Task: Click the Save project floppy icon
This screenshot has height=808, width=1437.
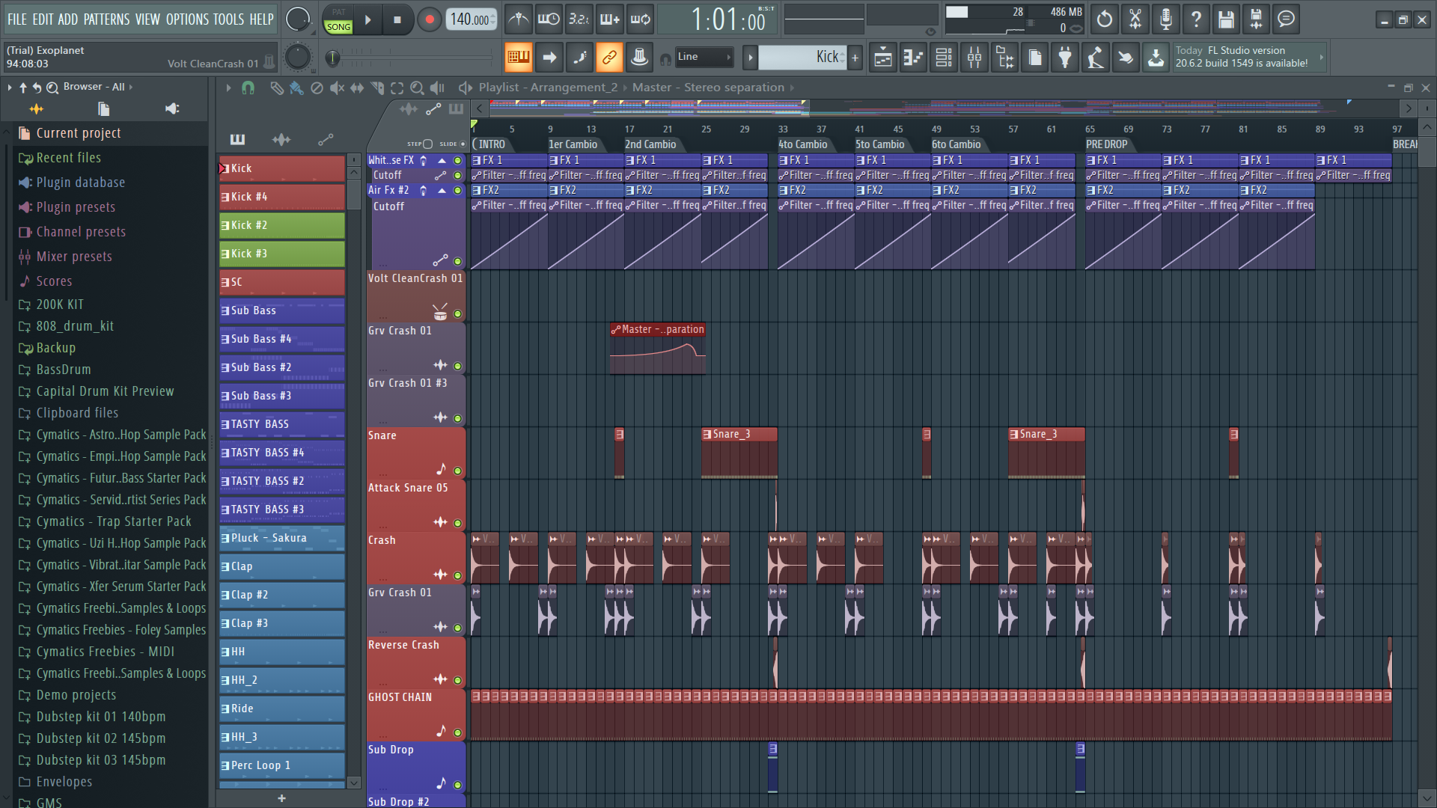Action: click(x=1226, y=19)
